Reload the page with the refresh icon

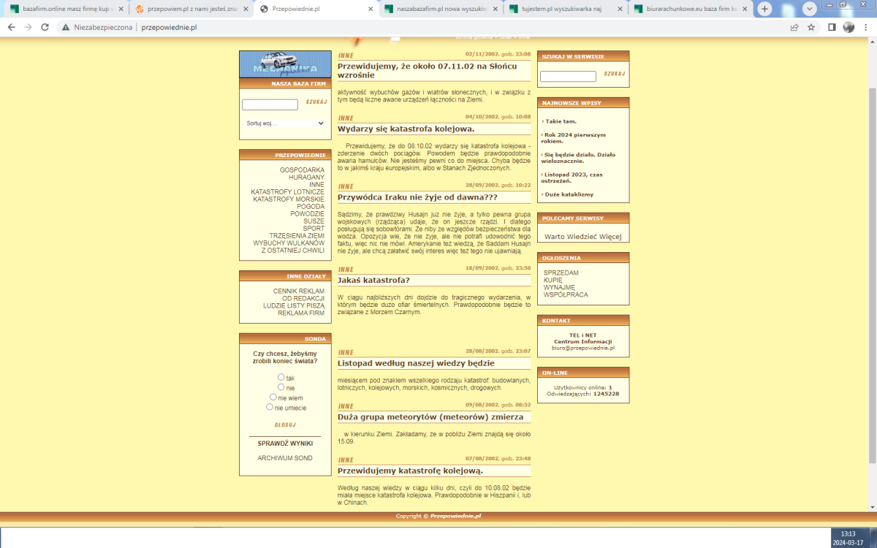[x=45, y=27]
